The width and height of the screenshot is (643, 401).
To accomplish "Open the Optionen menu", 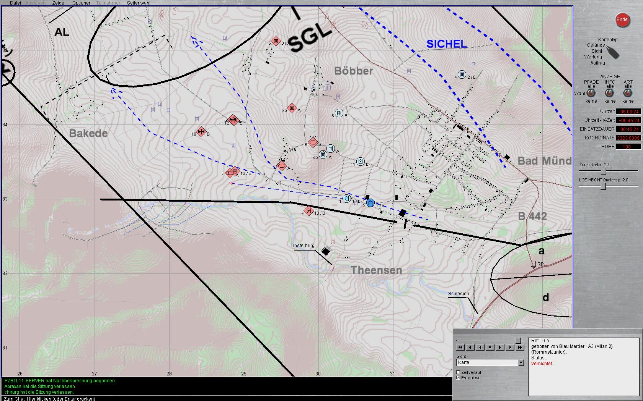I will 82,3.
